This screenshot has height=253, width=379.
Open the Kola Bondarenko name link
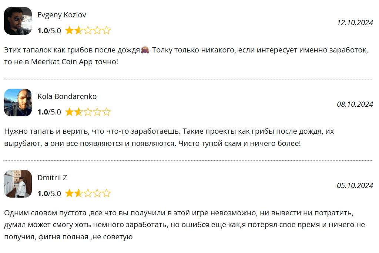click(x=67, y=96)
